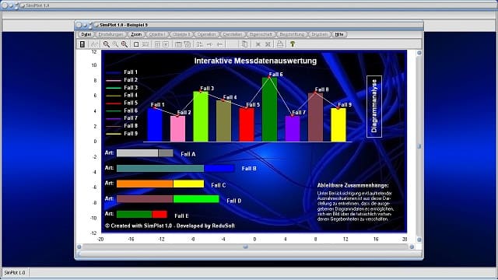The height and width of the screenshot is (280, 498).
Task: Click the crossed box toolbar icon
Action: point(166,44)
